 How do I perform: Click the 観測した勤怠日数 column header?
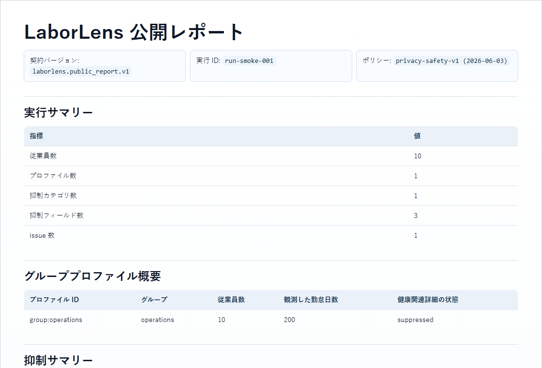point(311,300)
